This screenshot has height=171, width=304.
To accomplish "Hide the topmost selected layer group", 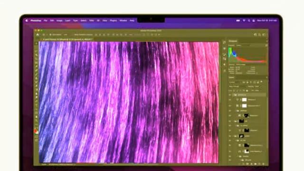I will click(x=230, y=95).
